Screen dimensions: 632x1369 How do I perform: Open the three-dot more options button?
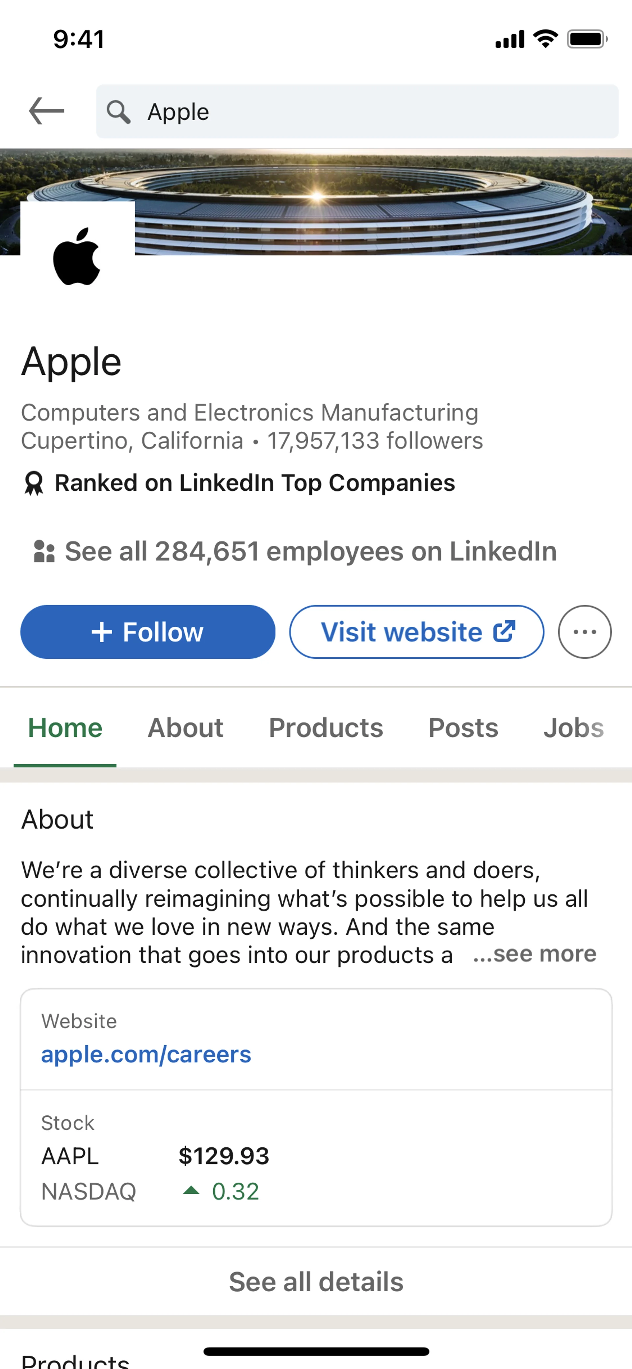coord(584,632)
